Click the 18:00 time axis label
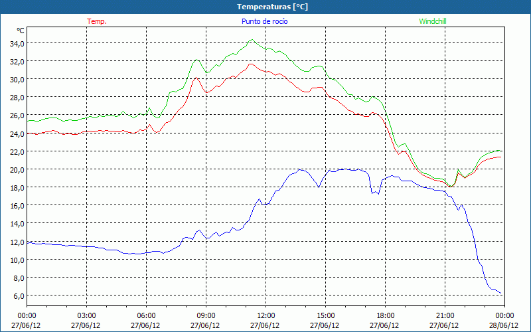531x332 pixels. (385, 316)
